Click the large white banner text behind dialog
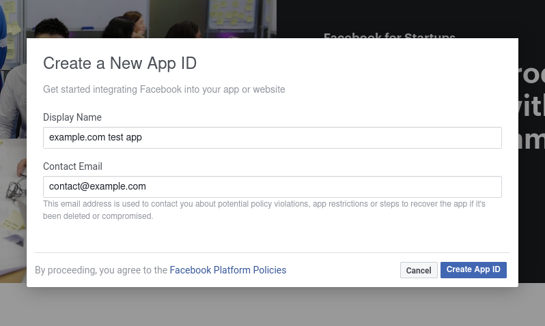The image size is (545, 326). pos(531,106)
